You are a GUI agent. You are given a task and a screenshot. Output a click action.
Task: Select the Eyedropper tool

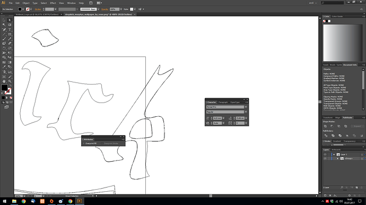point(4,67)
